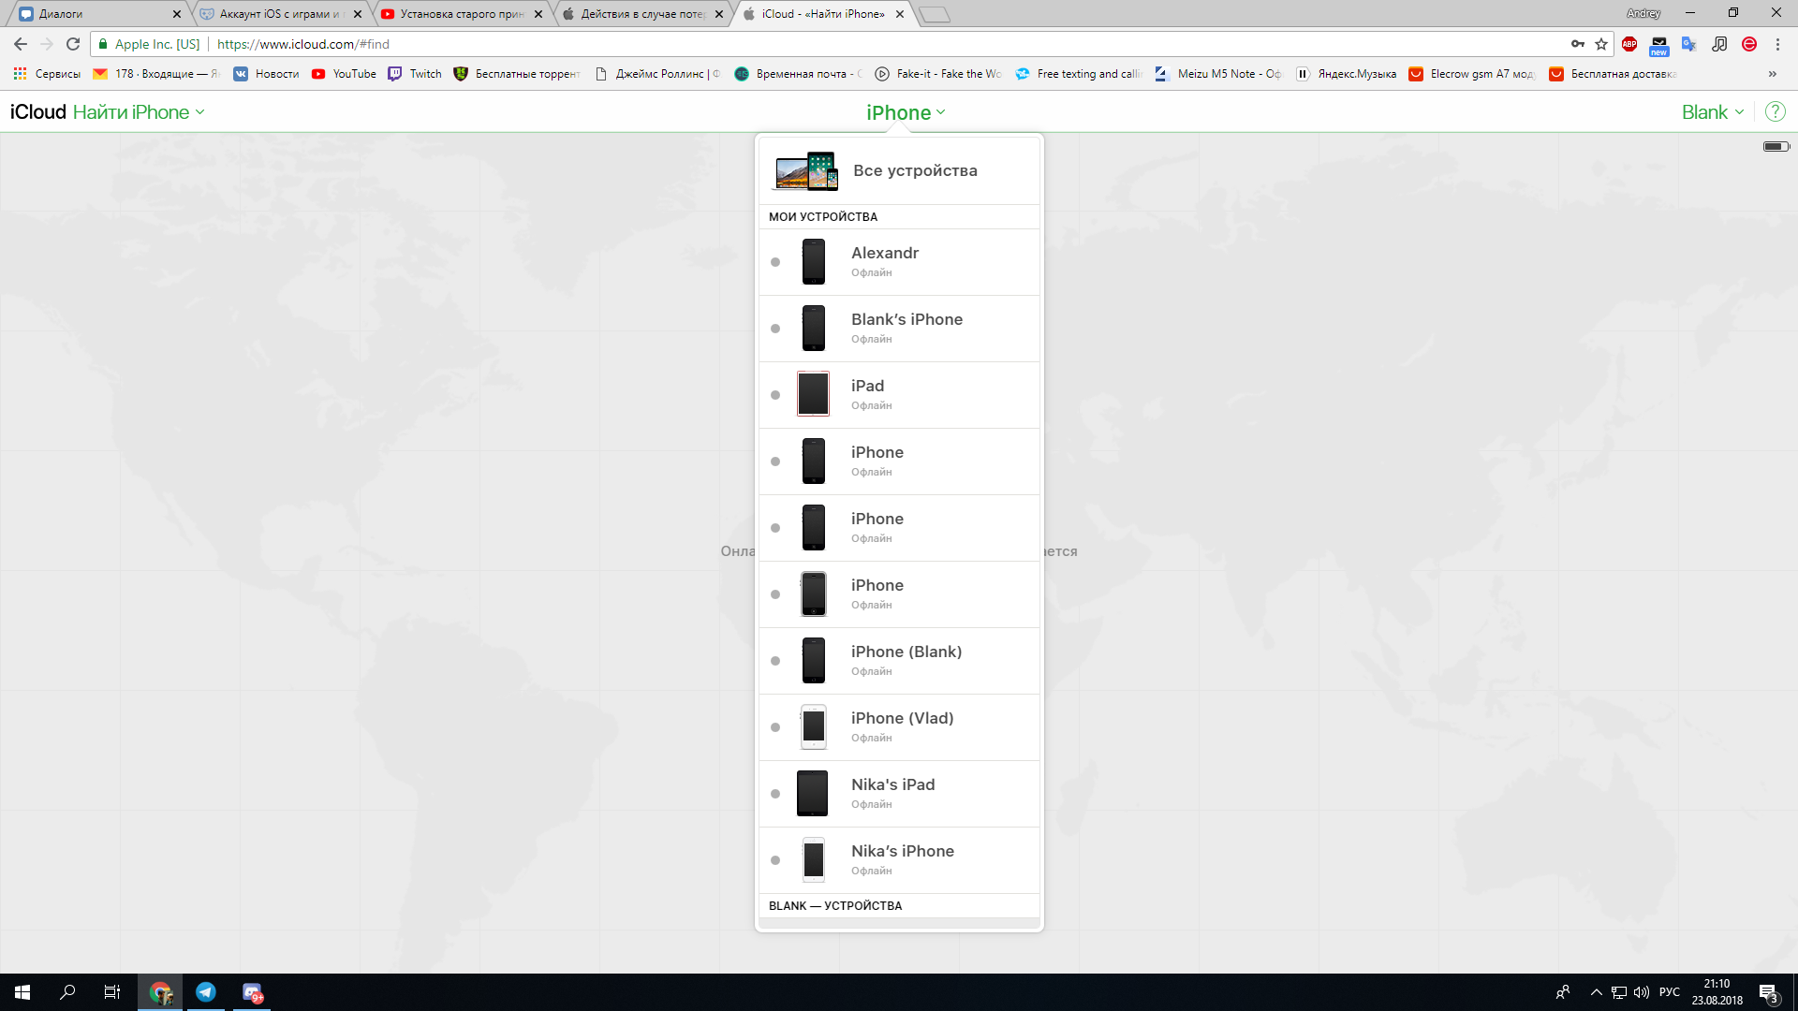Select Nika's iPad device
1798x1011 pixels.
tap(899, 794)
